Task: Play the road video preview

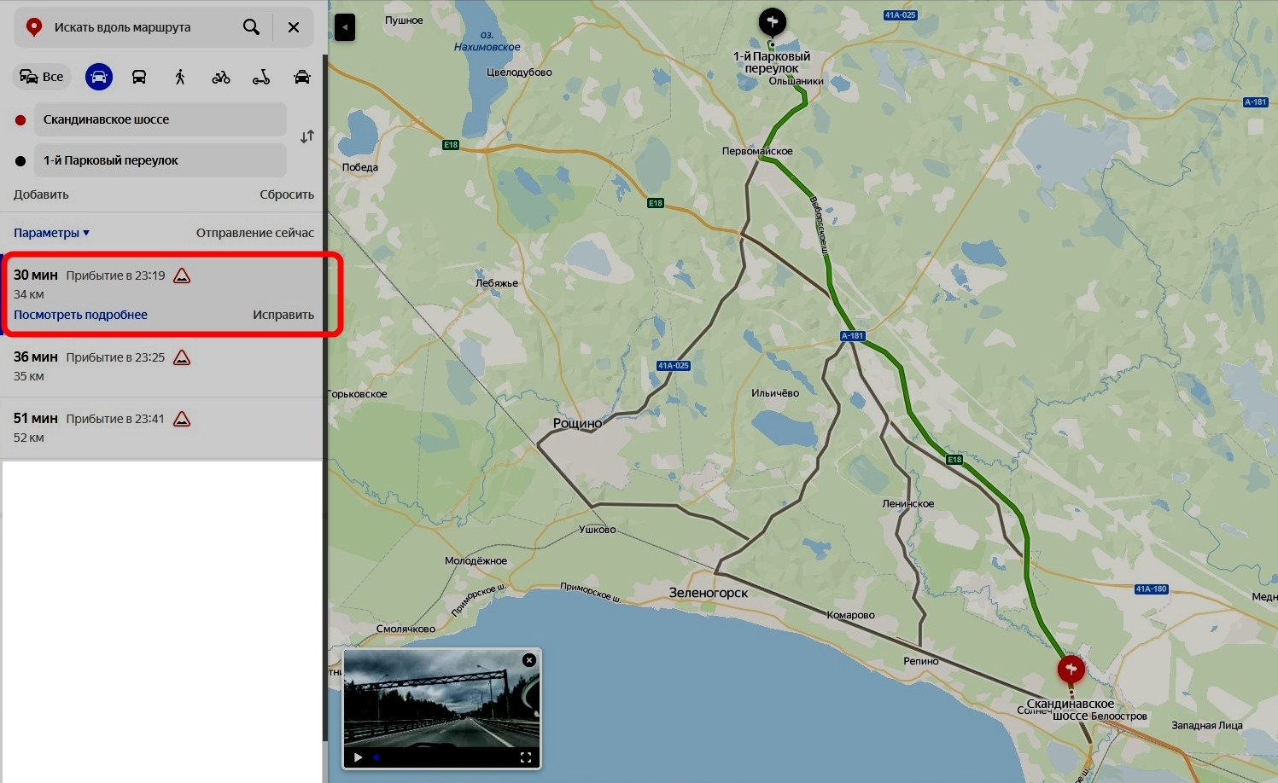Action: pos(358,757)
